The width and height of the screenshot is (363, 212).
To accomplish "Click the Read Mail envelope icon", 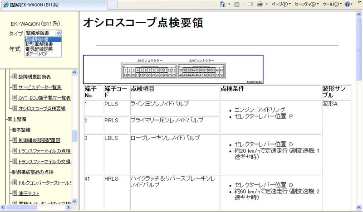I will (x=250, y=4).
